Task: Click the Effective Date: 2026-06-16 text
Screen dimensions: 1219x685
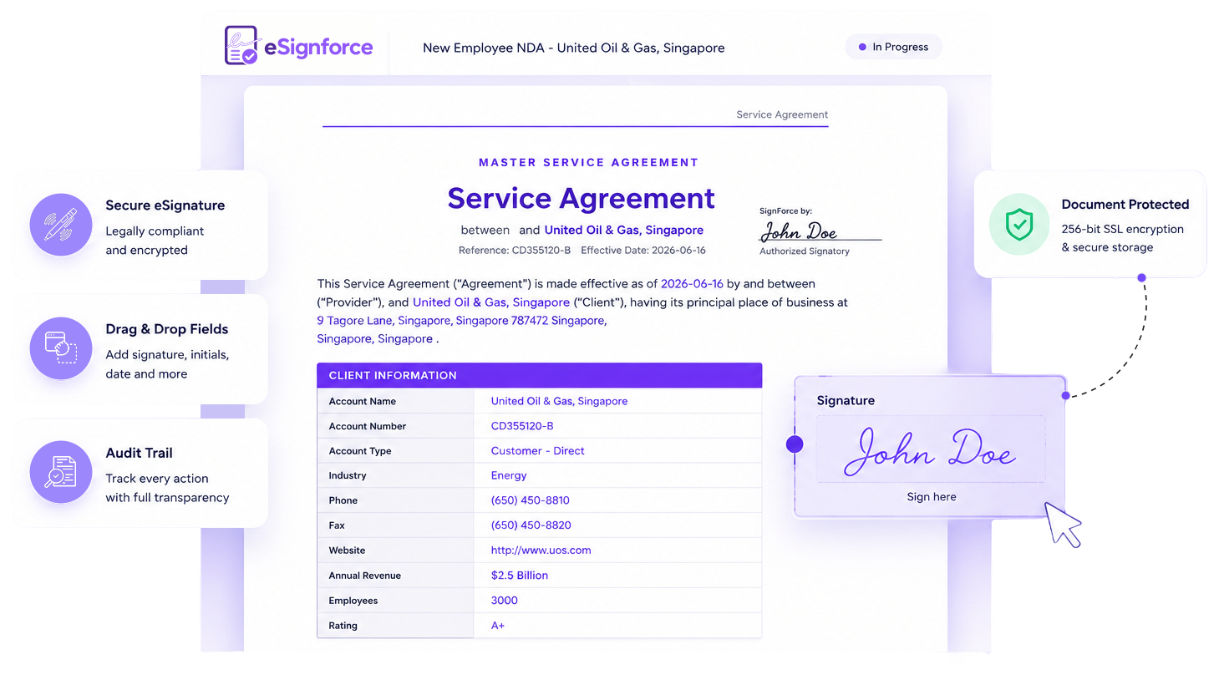Action: pos(643,251)
